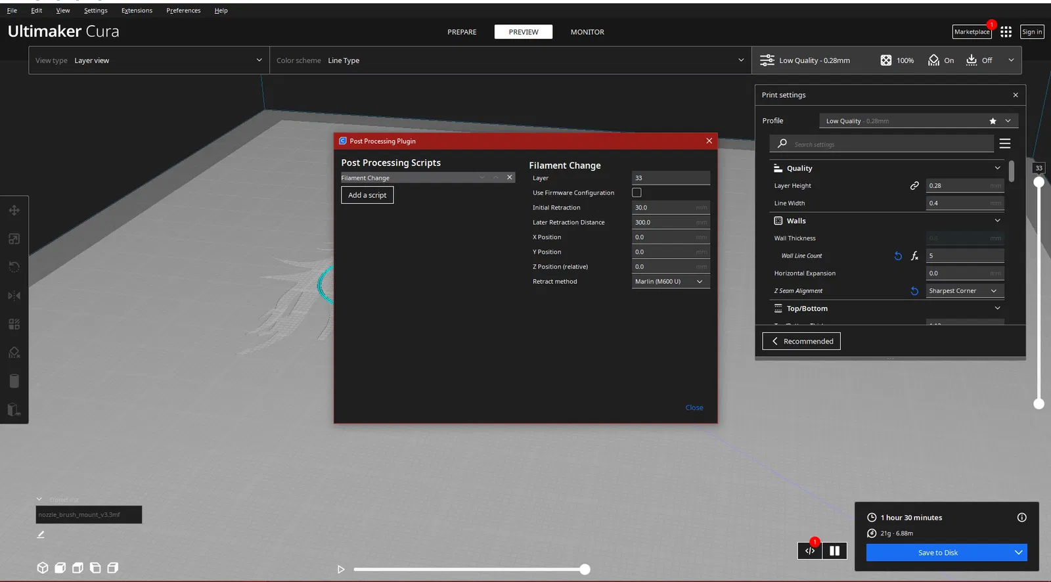Remove the Filament Change script
1051x582 pixels.
(510, 177)
